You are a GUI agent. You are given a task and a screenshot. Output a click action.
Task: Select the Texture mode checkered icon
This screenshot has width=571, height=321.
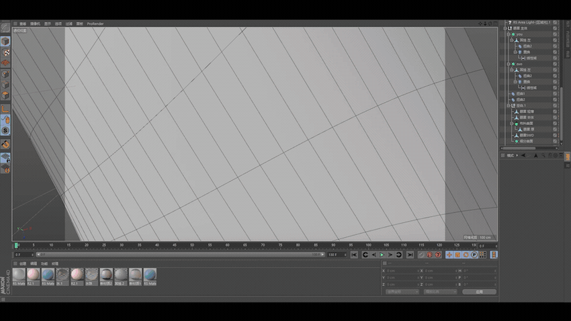coord(5,52)
